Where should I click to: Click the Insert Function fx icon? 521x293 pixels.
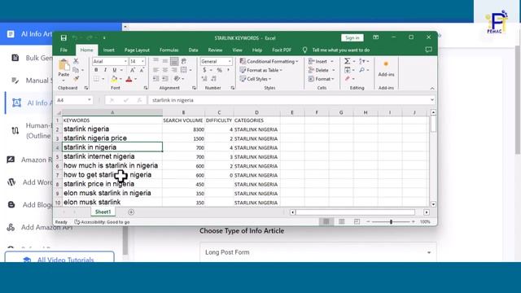pyautogui.click(x=139, y=100)
